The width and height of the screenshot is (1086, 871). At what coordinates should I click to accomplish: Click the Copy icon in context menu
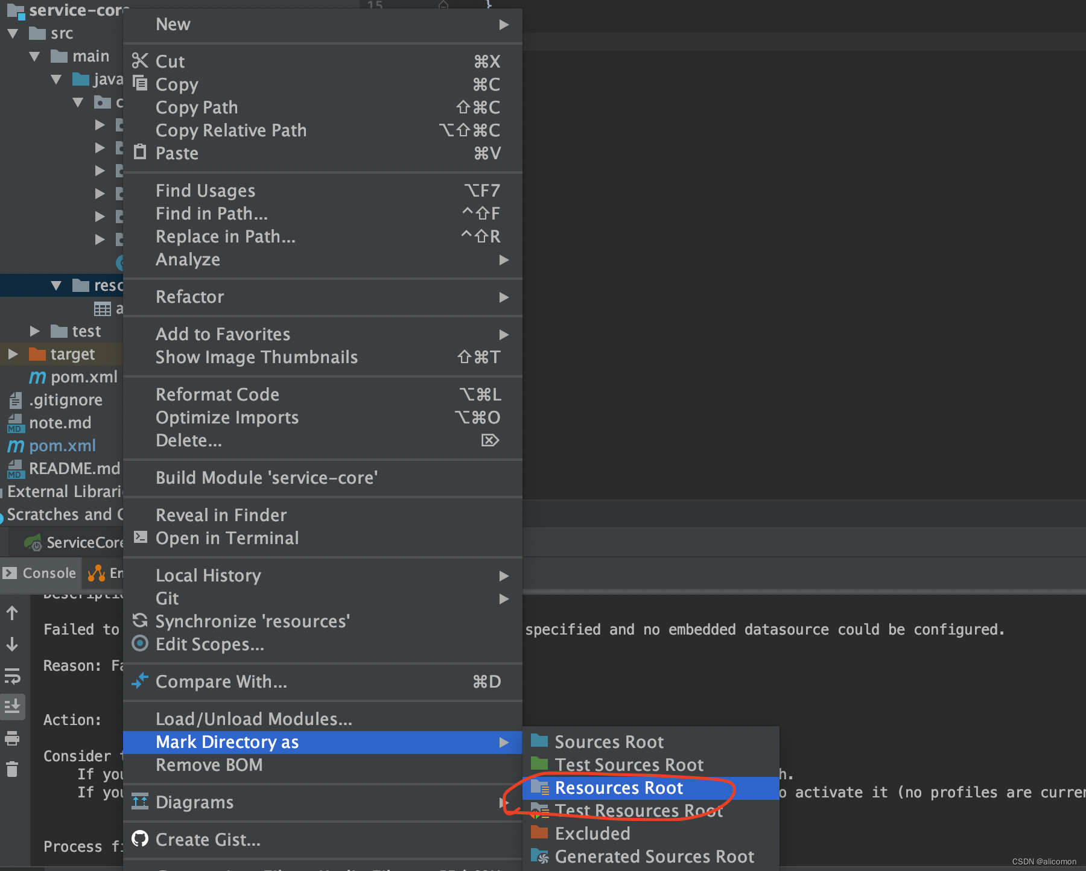coord(140,83)
